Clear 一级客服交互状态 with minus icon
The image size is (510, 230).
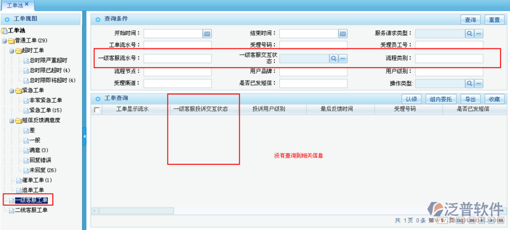click(343, 59)
